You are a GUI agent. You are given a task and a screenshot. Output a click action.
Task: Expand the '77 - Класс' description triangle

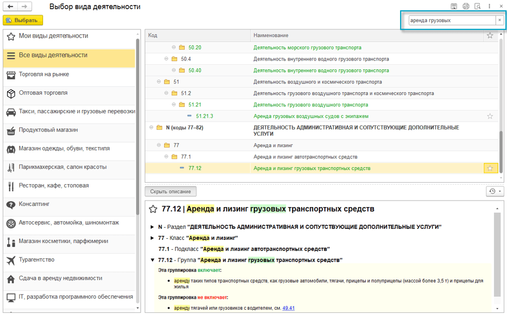[152, 238]
